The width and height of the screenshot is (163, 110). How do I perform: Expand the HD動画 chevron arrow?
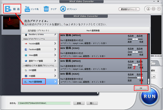55,76
